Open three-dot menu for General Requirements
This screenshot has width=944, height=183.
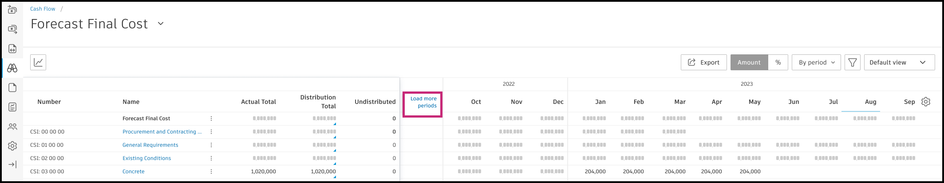point(211,145)
